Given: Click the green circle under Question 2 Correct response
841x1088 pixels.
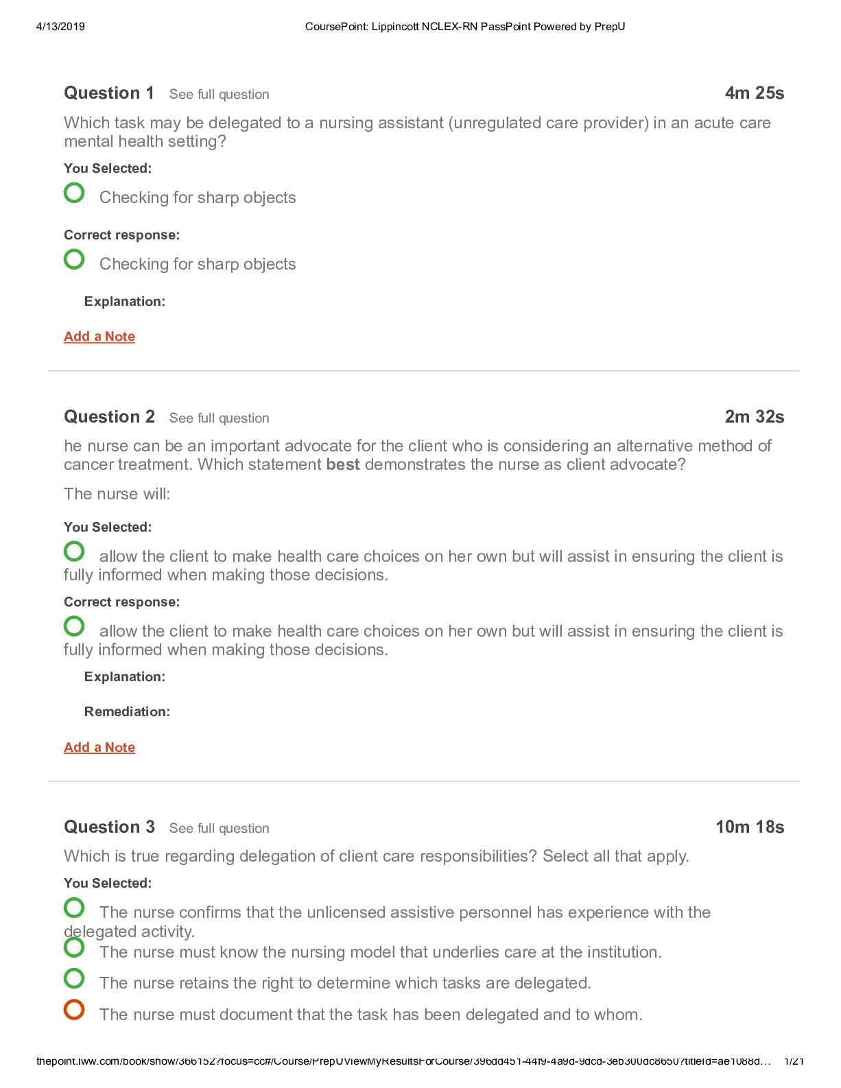Looking at the screenshot, I should coord(74,626).
